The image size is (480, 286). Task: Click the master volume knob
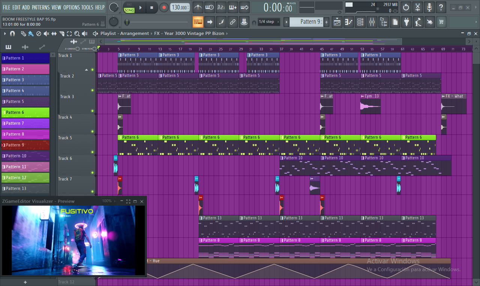(114, 7)
